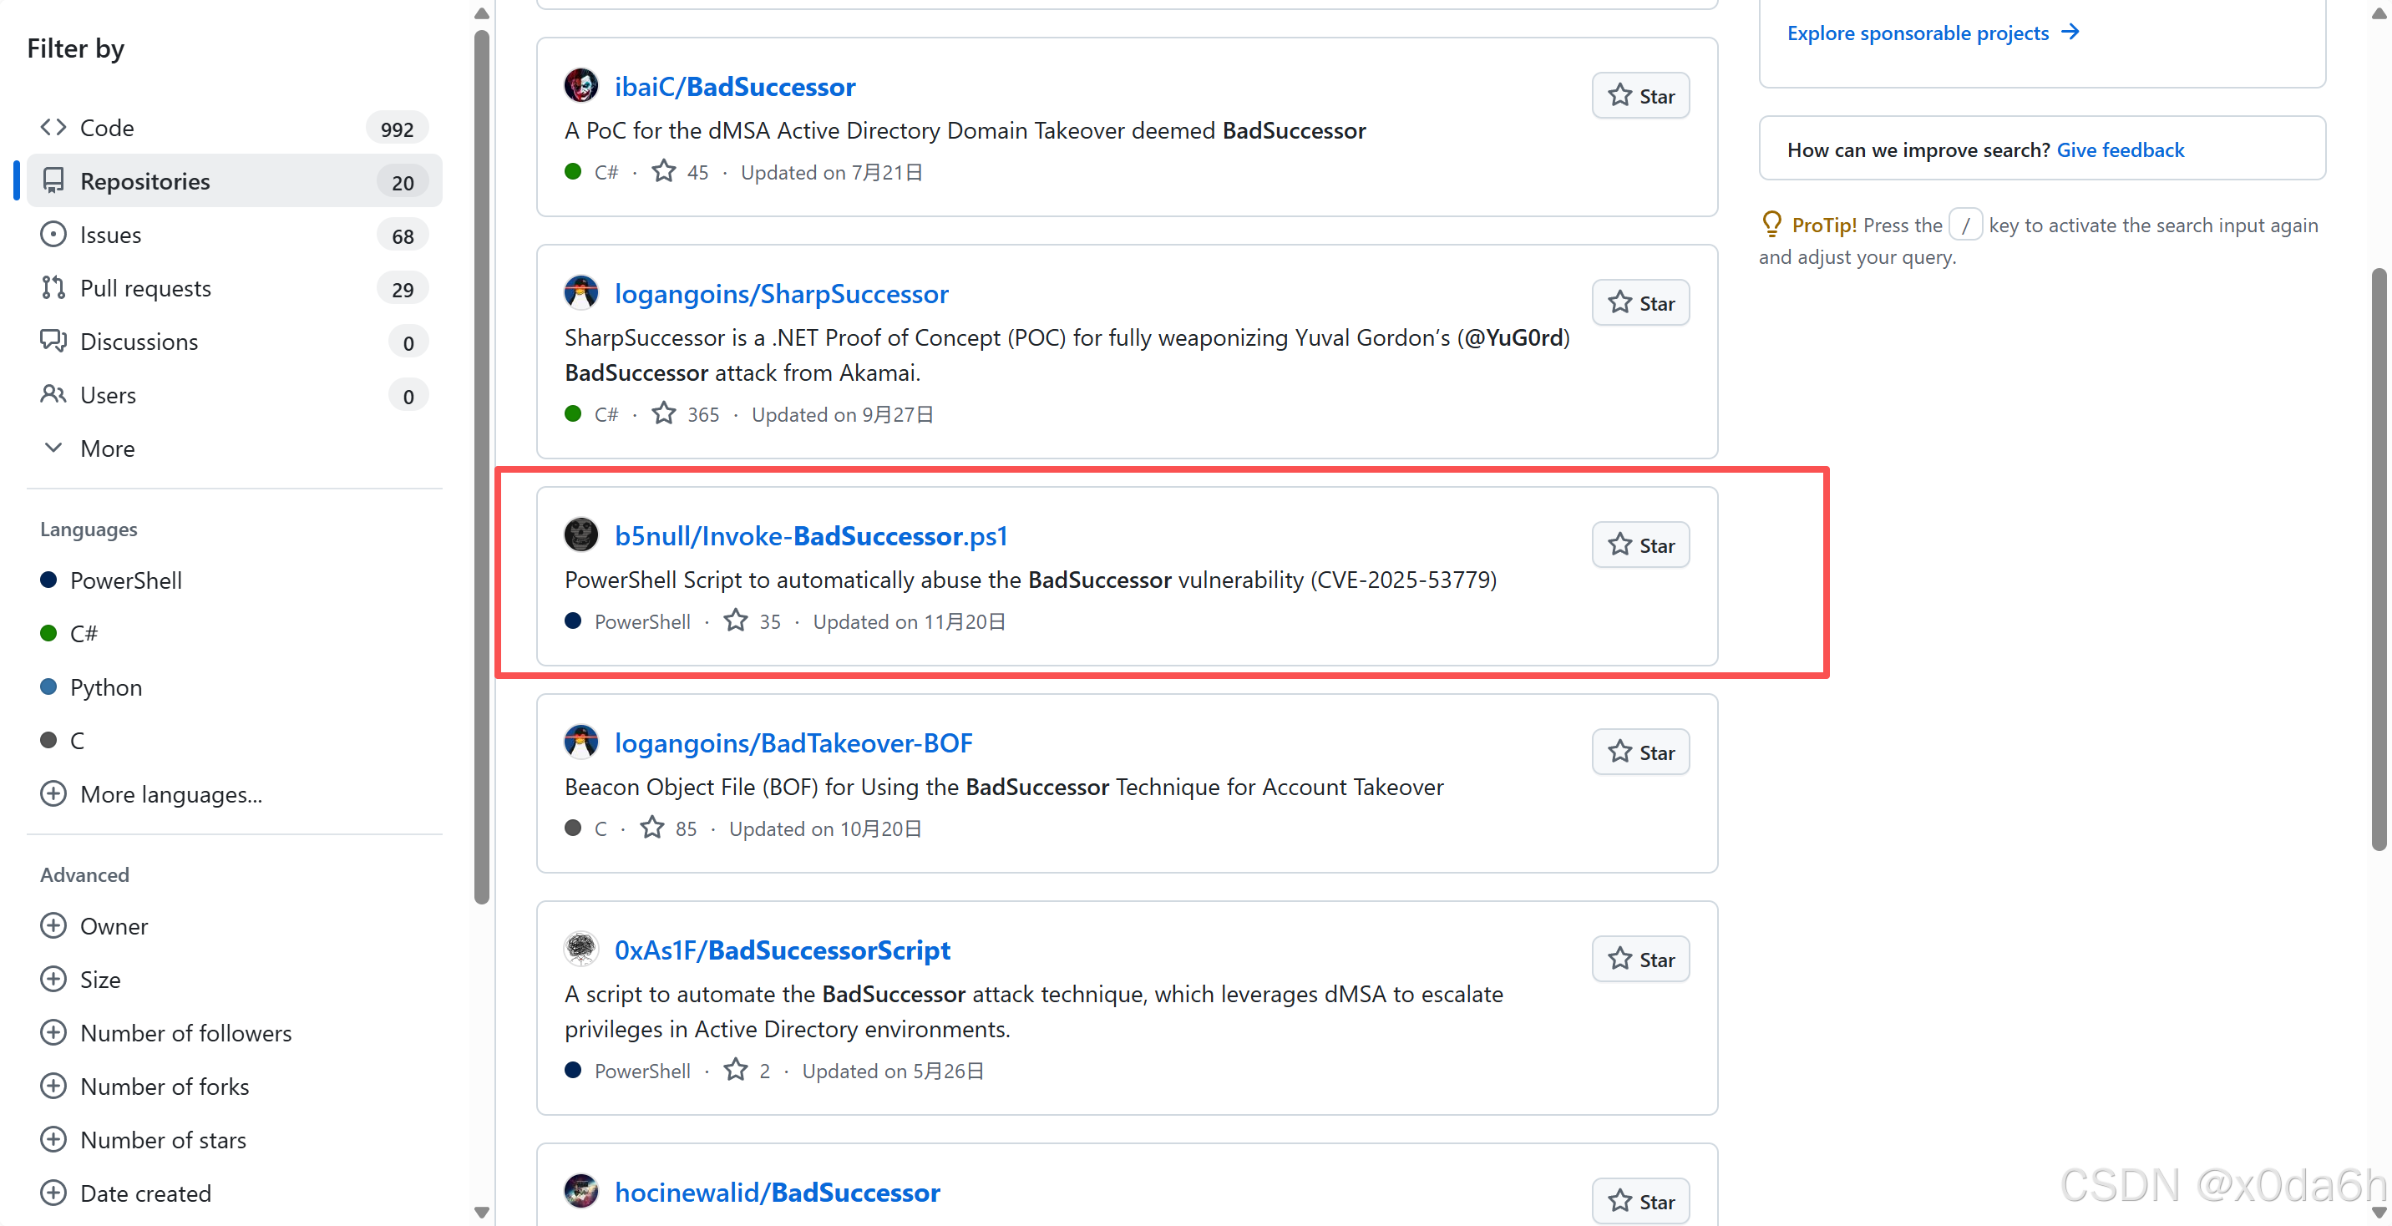
Task: Click the Give feedback link
Action: tap(2120, 149)
